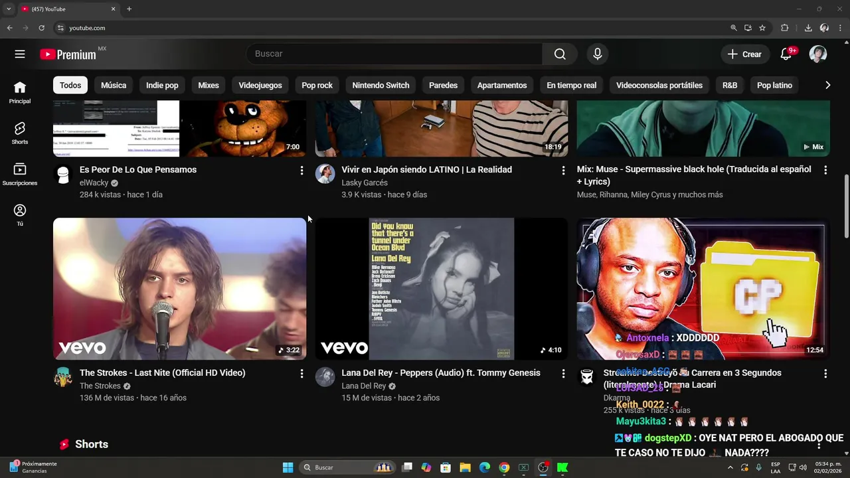Viewport: 850px width, 478px height.
Task: Click the page vertical scrollbar thumb
Action: [846, 206]
